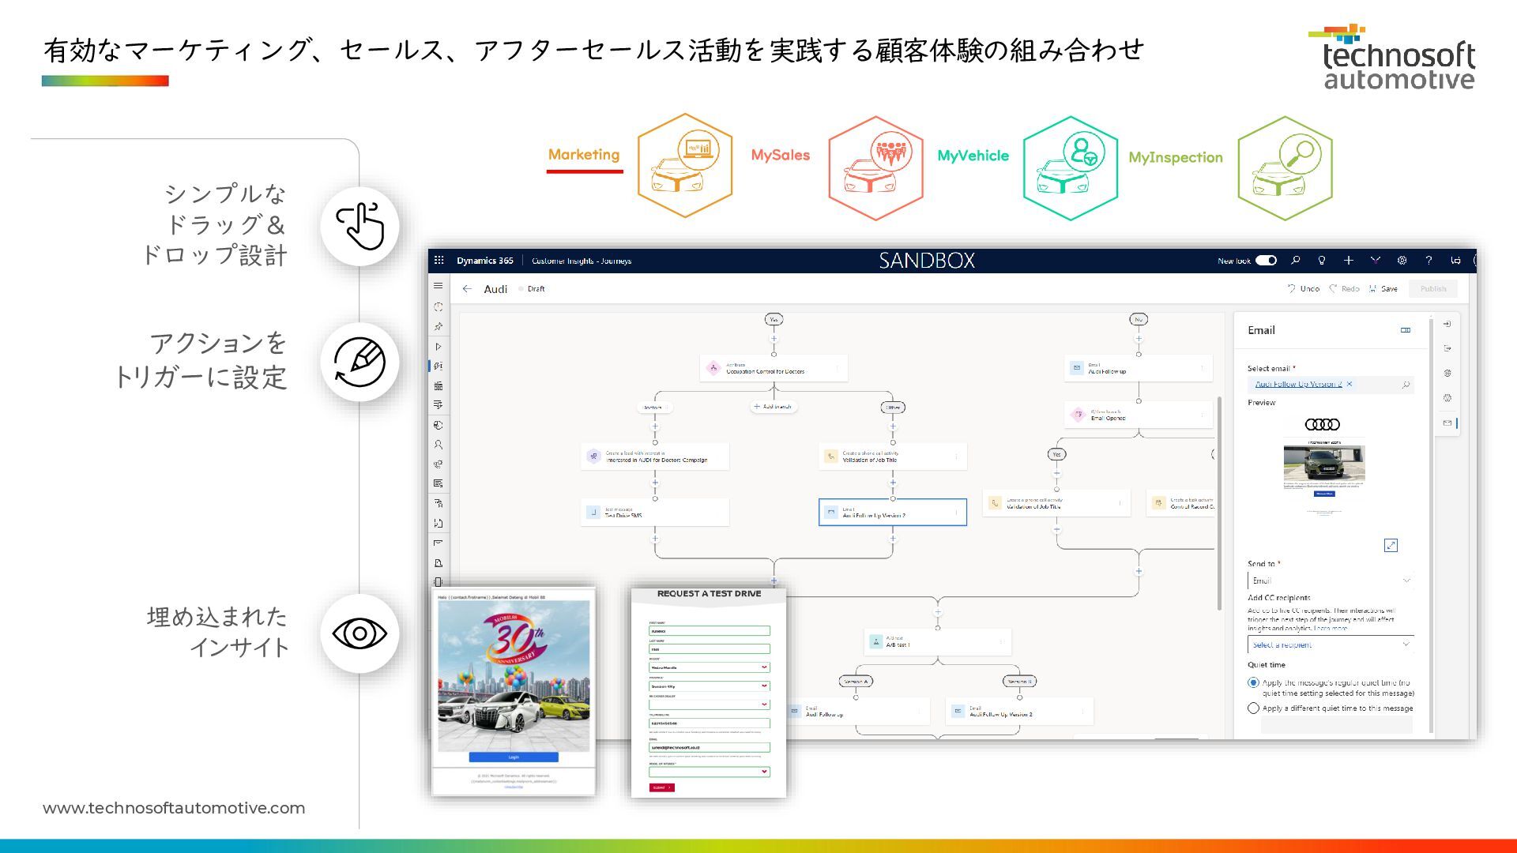This screenshot has width=1517, height=853.
Task: Click the Login button in the Mobil88 email
Action: [x=514, y=757]
